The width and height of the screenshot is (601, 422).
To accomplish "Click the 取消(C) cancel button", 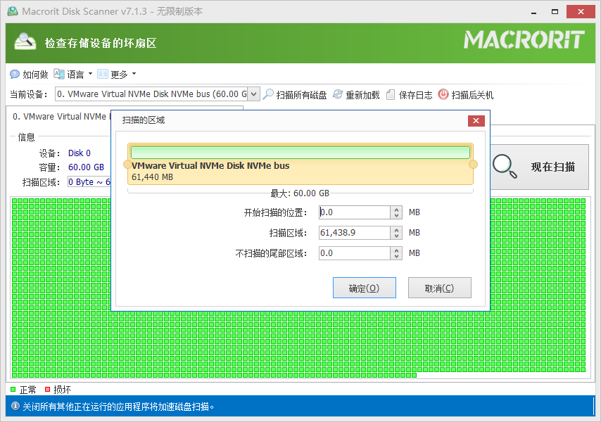I will tap(439, 288).
